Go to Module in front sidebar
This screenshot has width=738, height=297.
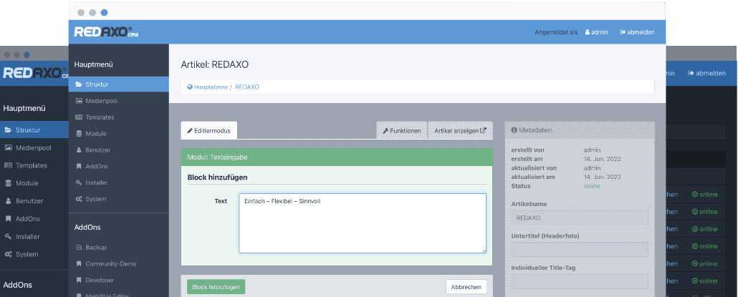96,133
